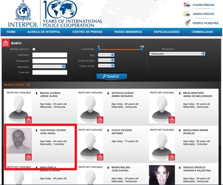Go to HOME menu item
Viewport: 223px width, 185px height.
point(11,32)
